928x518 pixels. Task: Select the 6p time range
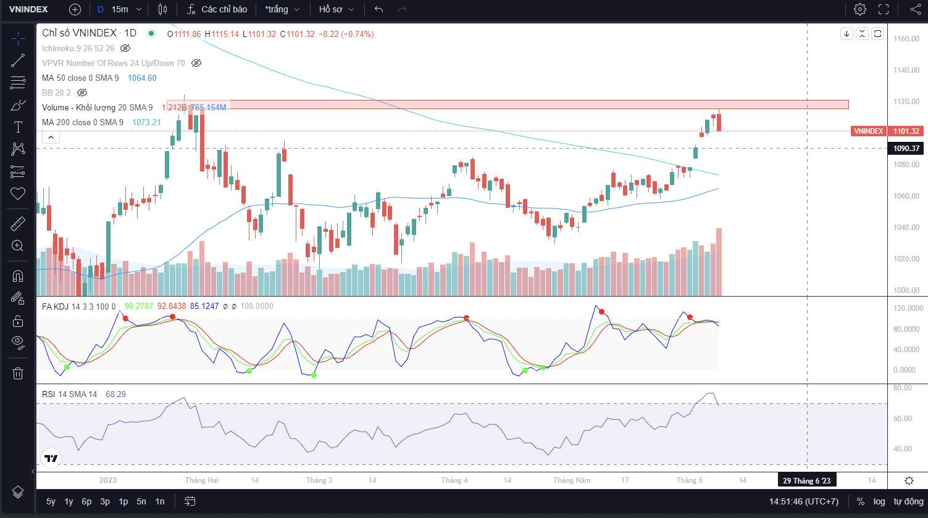coord(87,501)
